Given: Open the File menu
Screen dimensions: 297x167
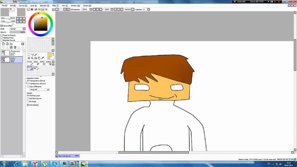Looking at the screenshot, I should point(4,6).
